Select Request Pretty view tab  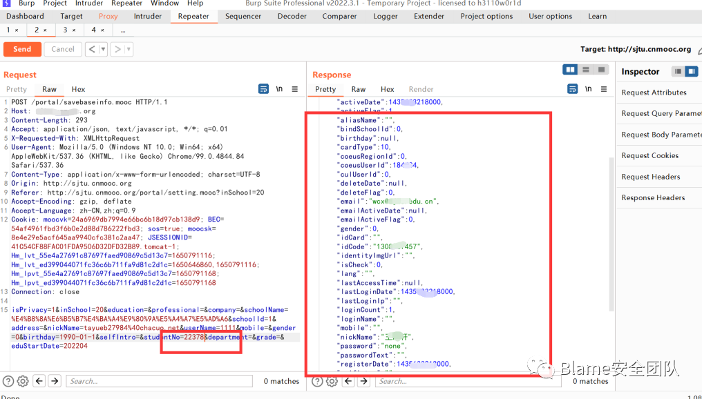17,89
